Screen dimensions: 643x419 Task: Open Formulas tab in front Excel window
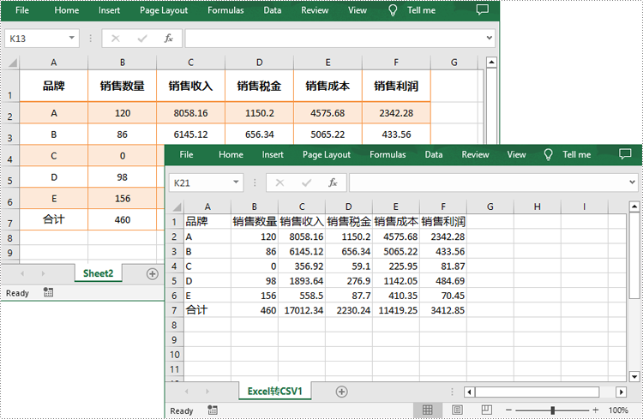(x=388, y=154)
